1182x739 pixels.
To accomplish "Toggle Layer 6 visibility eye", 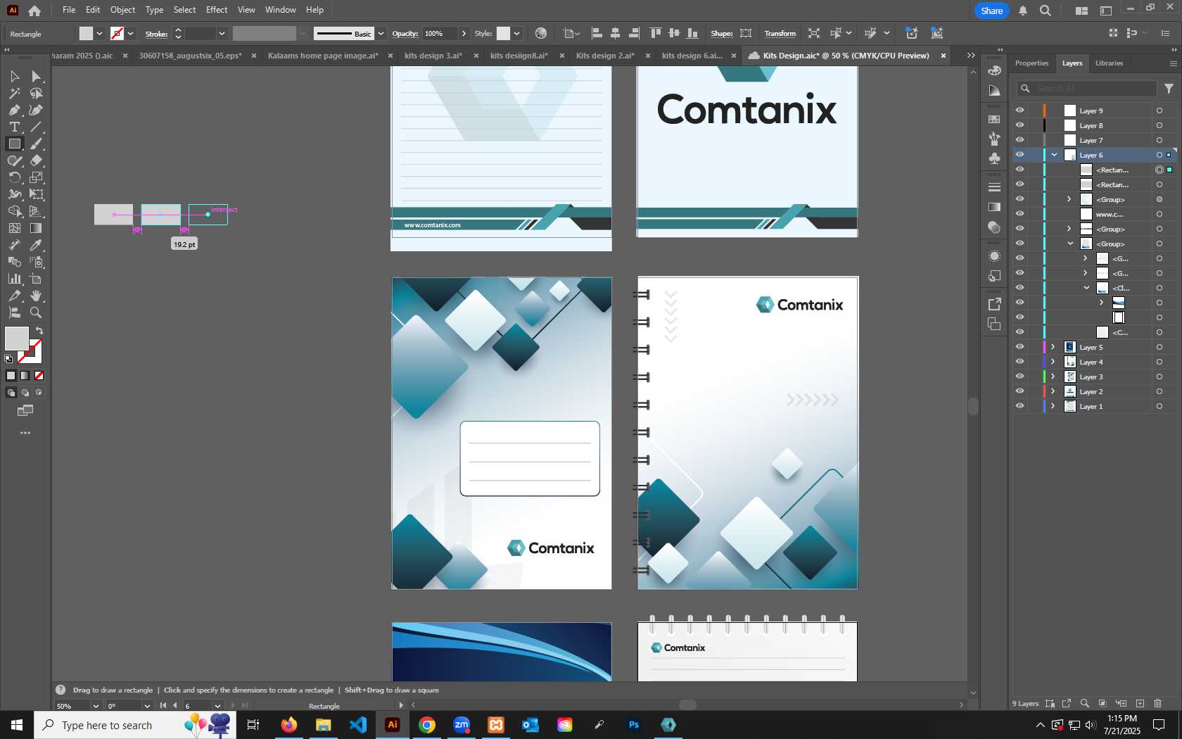I will point(1019,155).
